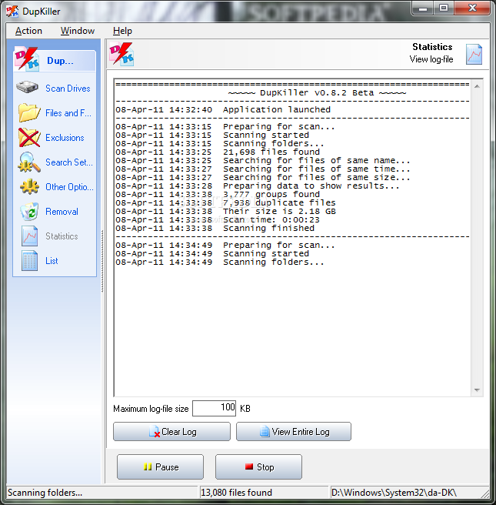This screenshot has width=496, height=505.
Task: Open the List section label
Action: [52, 260]
